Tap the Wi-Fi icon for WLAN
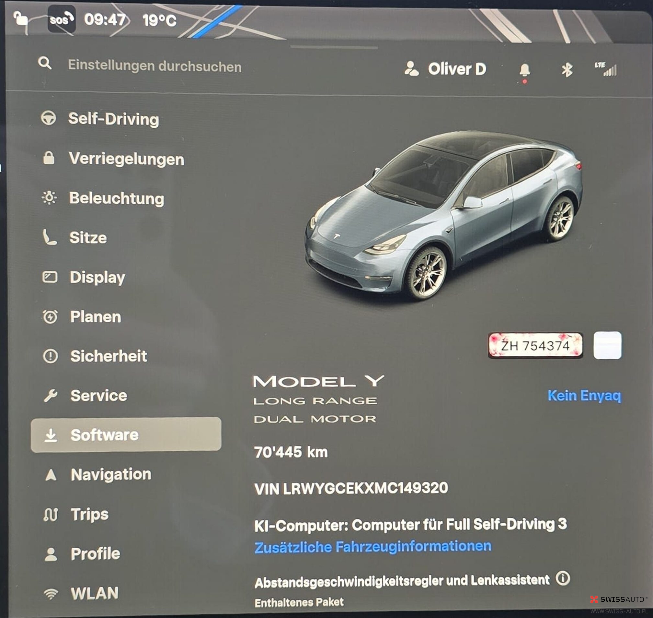653x618 pixels. point(51,594)
